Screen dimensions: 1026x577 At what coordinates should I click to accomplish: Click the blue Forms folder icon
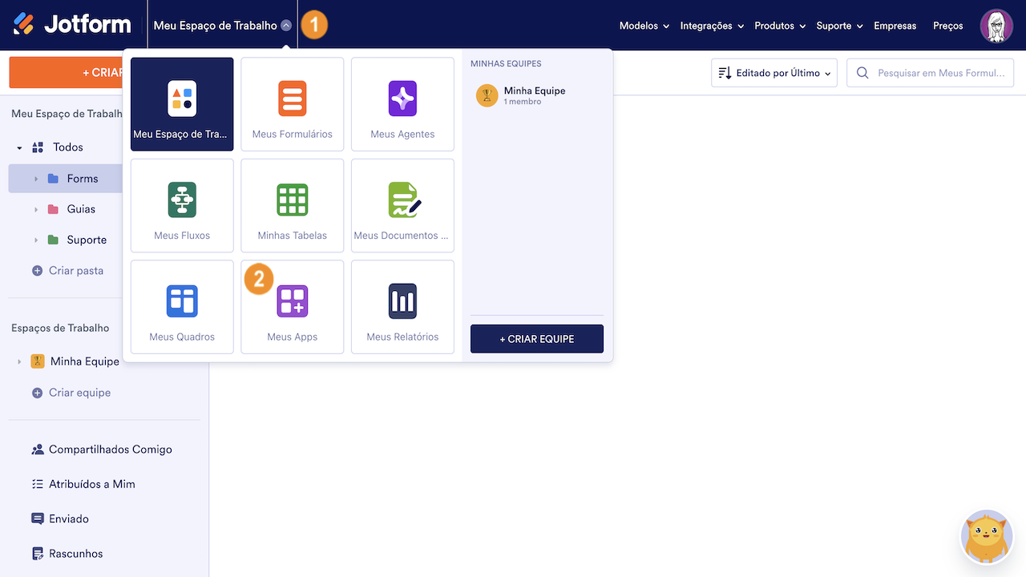(53, 179)
